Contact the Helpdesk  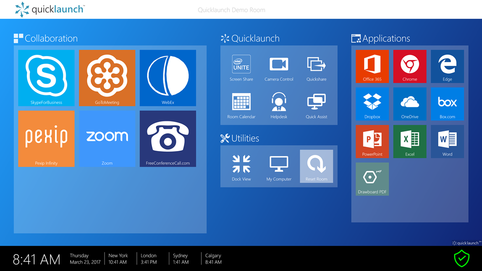(279, 104)
